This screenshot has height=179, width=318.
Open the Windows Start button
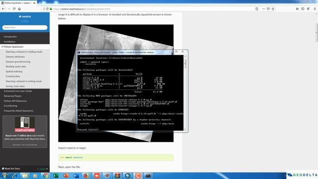point(4,176)
